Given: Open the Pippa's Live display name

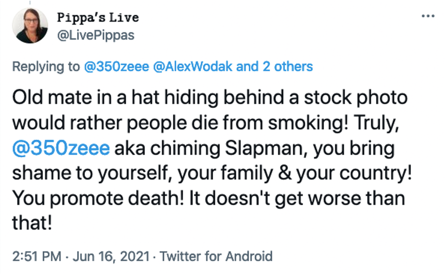Looking at the screenshot, I should coord(98,18).
